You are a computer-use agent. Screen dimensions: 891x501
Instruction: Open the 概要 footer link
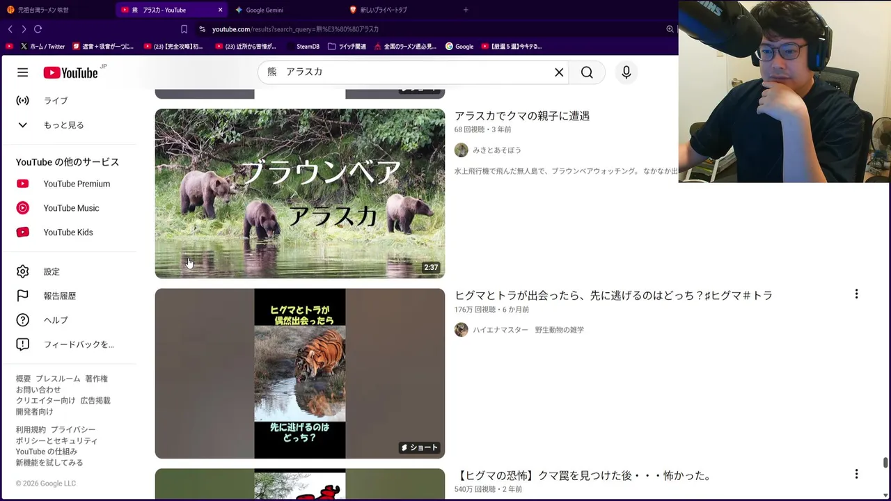click(x=24, y=379)
